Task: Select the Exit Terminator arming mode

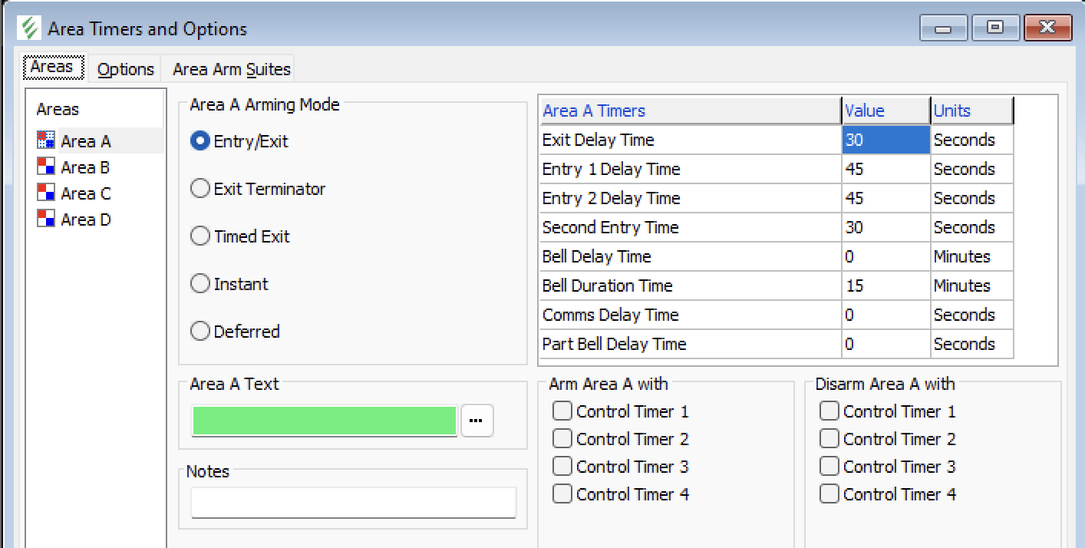Action: coord(200,189)
